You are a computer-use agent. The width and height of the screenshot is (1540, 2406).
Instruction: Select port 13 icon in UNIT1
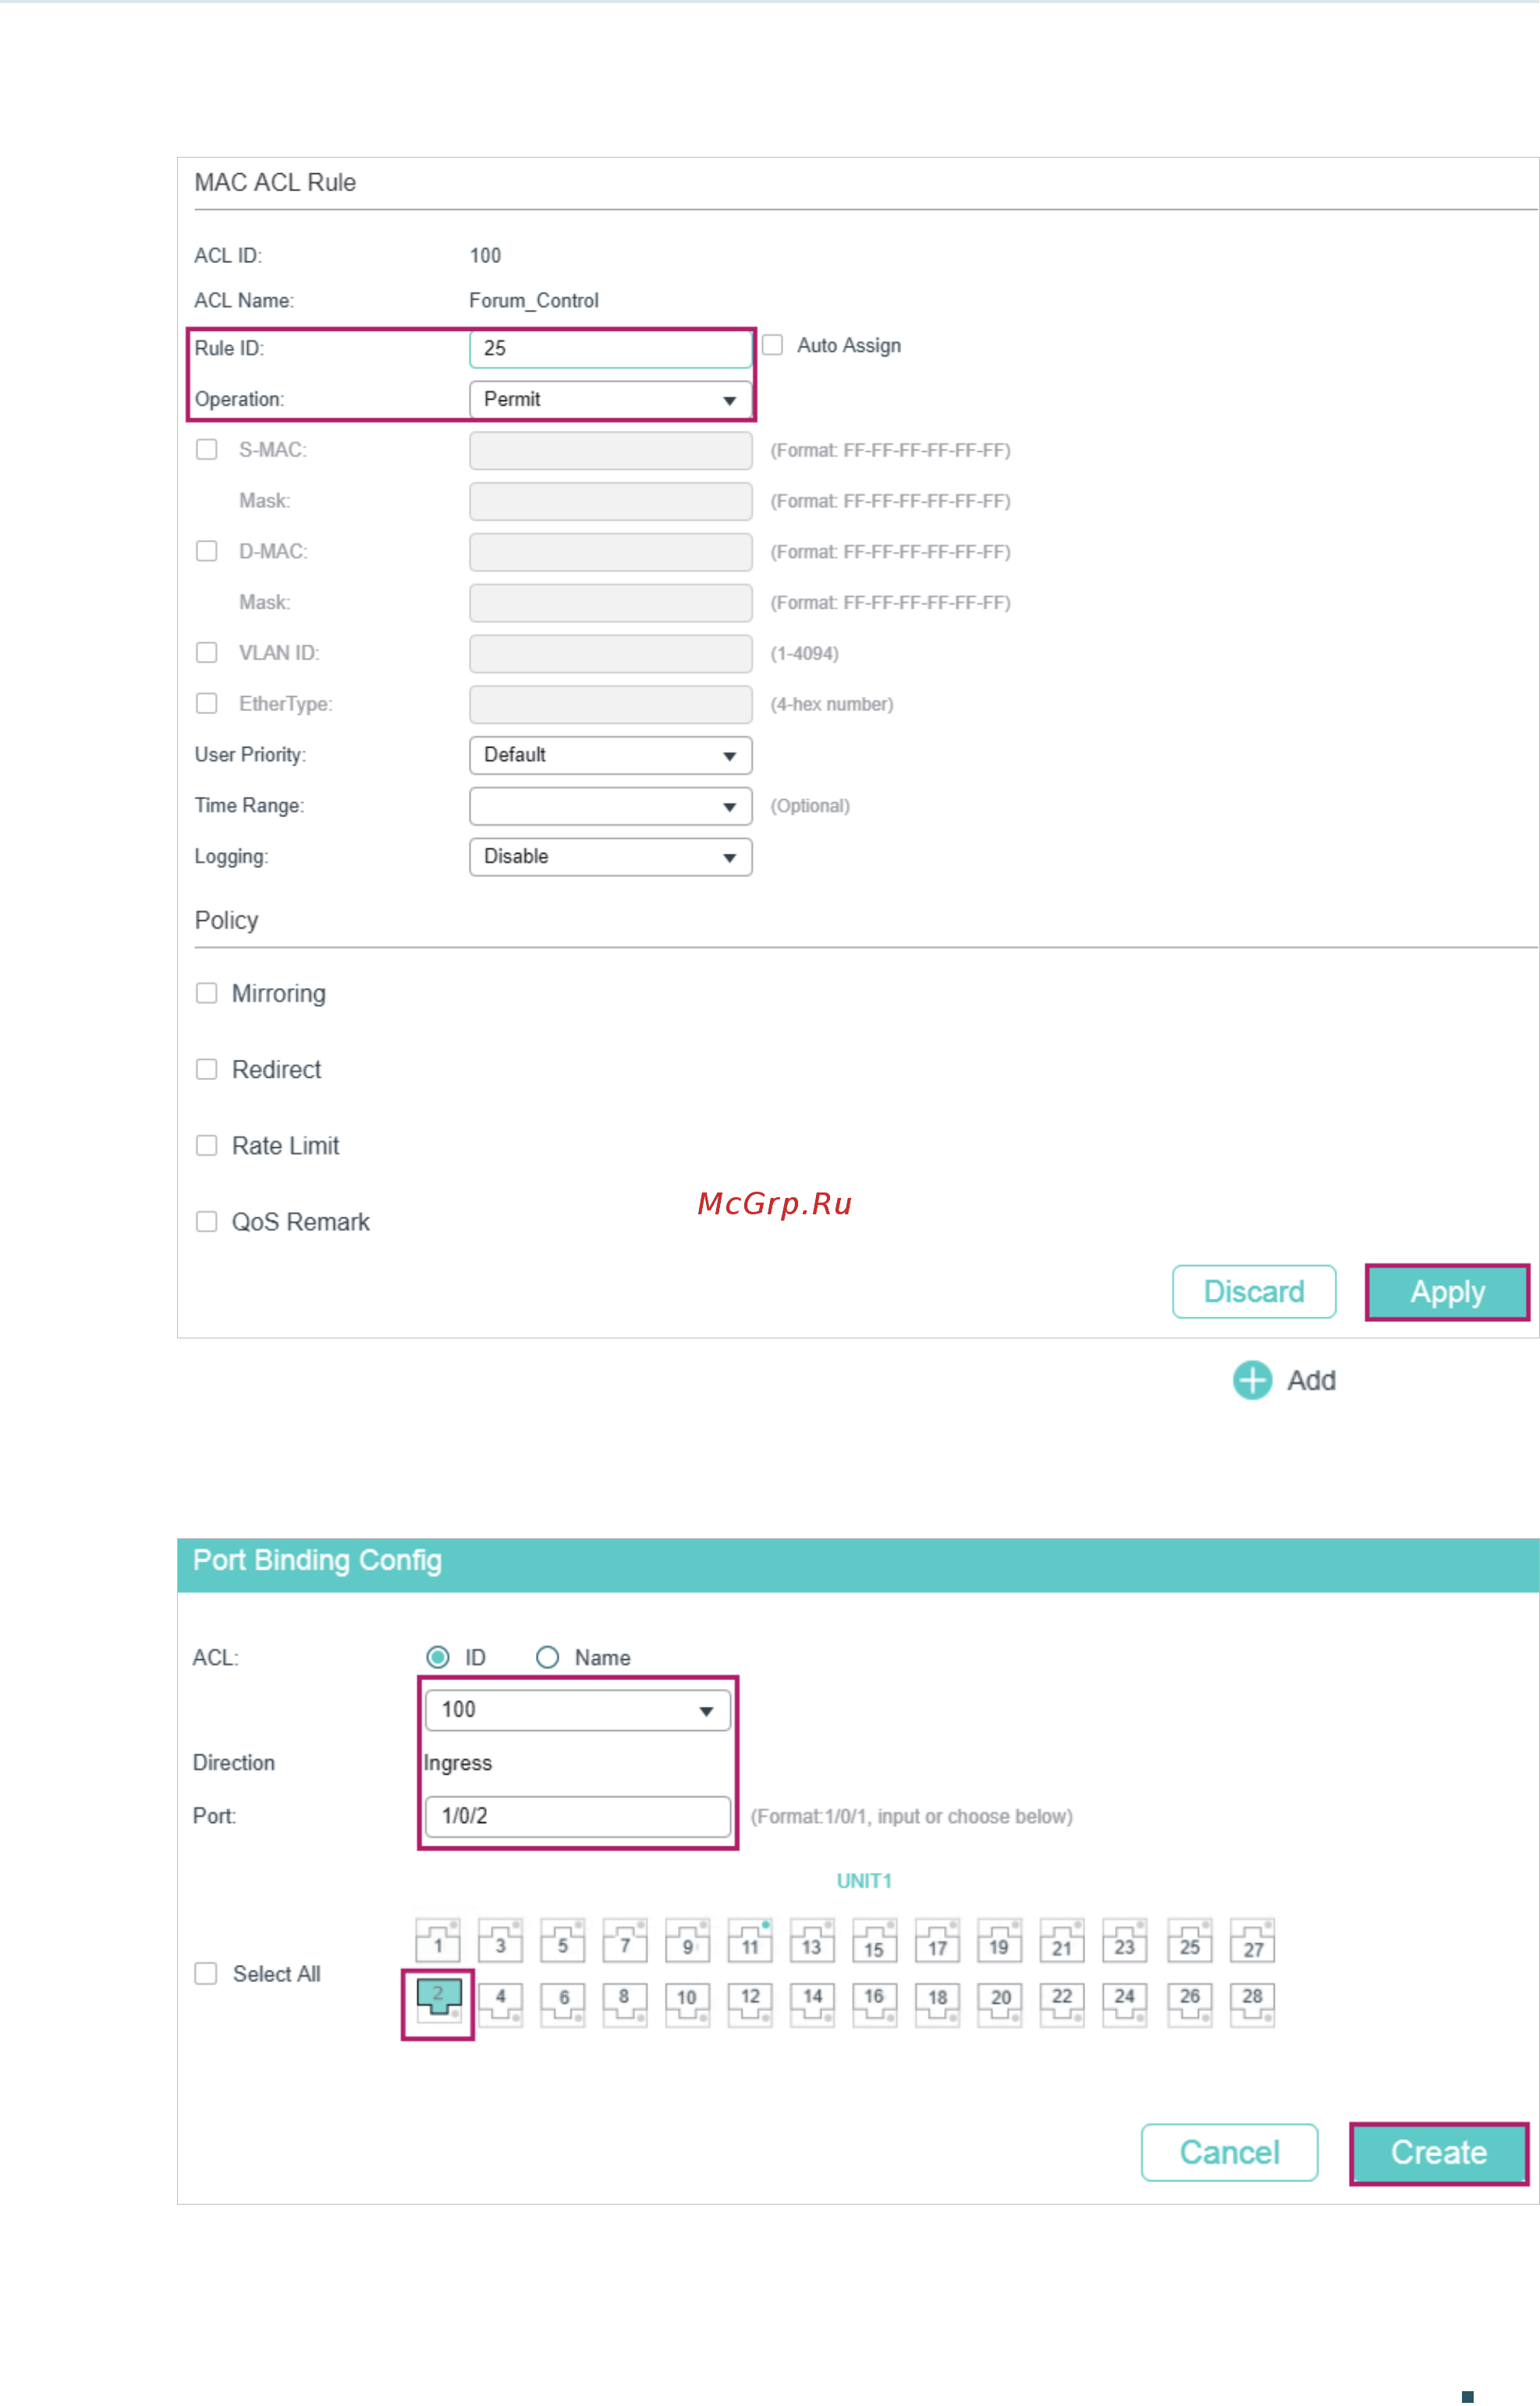coord(812,1942)
